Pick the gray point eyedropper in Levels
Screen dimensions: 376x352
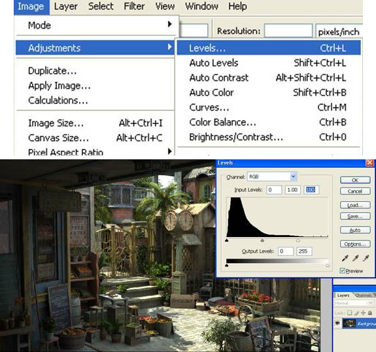tap(355, 258)
